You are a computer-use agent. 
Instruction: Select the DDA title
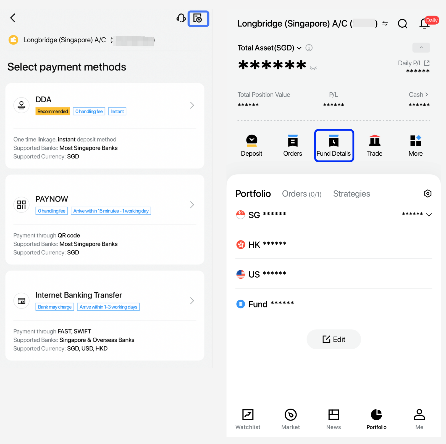43,100
